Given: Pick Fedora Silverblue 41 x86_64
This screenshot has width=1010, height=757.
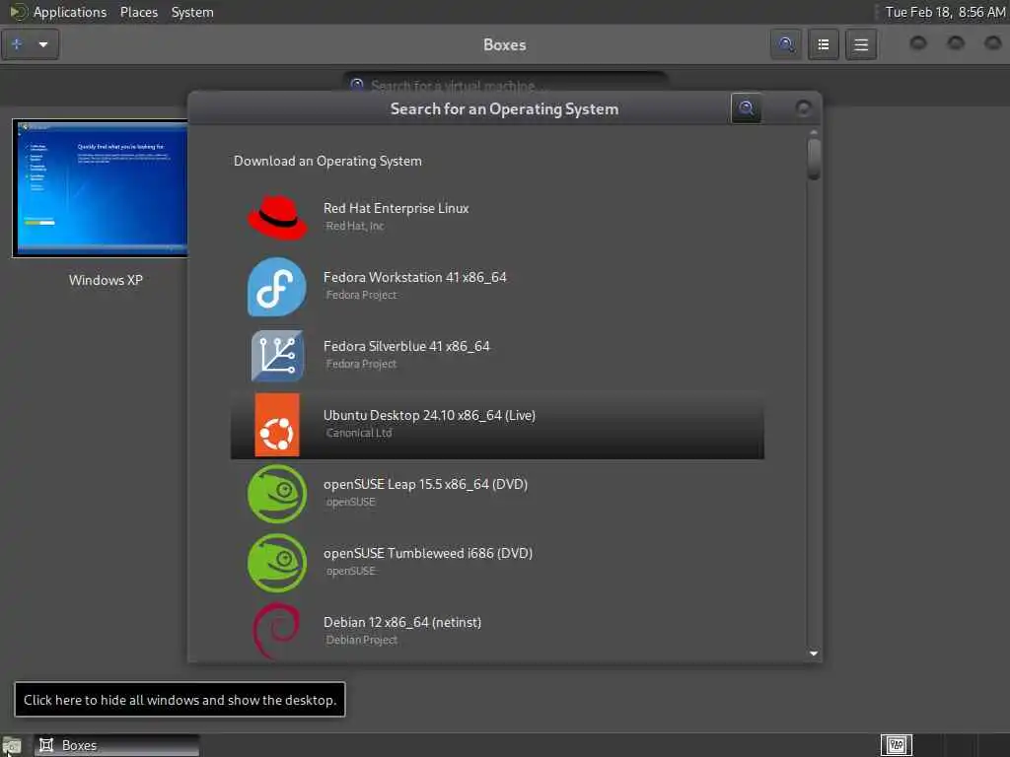Looking at the screenshot, I should tap(406, 346).
